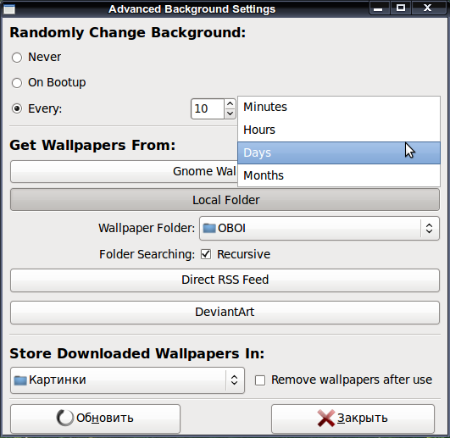Open the Картинки storage folder dropdown

(127, 380)
